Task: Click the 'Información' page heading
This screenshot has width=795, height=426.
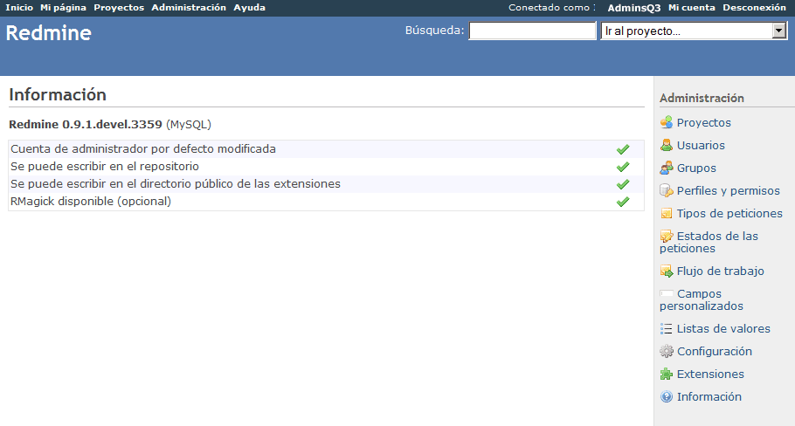Action: (58, 95)
